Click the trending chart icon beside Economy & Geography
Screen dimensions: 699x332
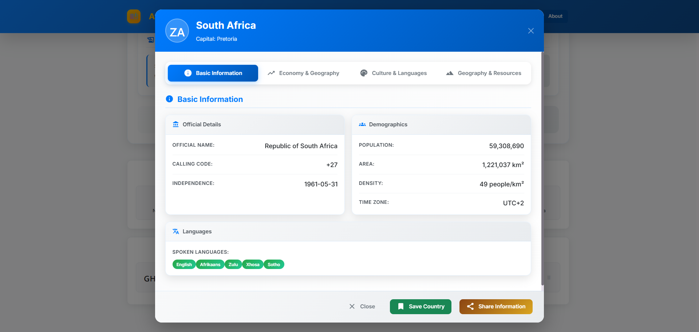[271, 73]
